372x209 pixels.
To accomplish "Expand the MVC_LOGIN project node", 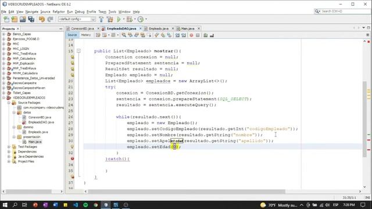I will click(x=4, y=49).
